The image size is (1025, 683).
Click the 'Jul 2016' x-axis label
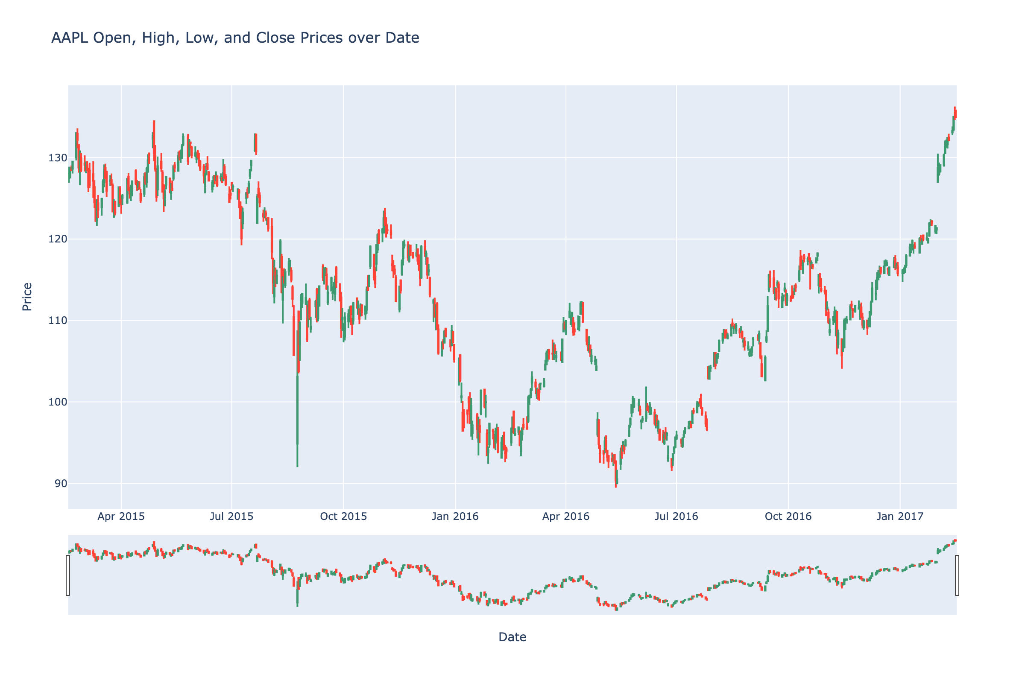click(677, 517)
